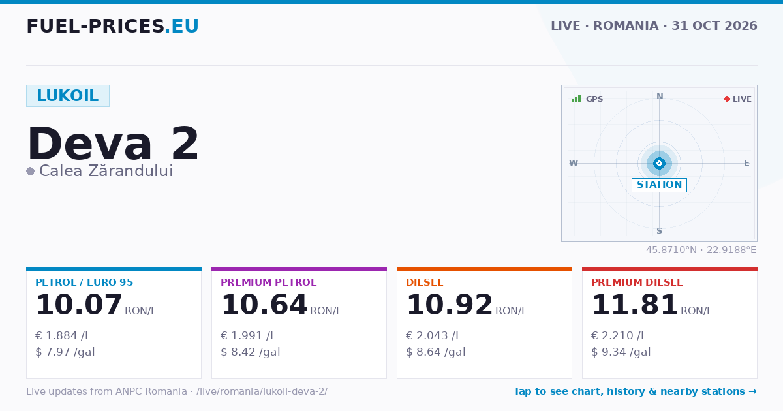Click the W compass label on map

click(574, 163)
